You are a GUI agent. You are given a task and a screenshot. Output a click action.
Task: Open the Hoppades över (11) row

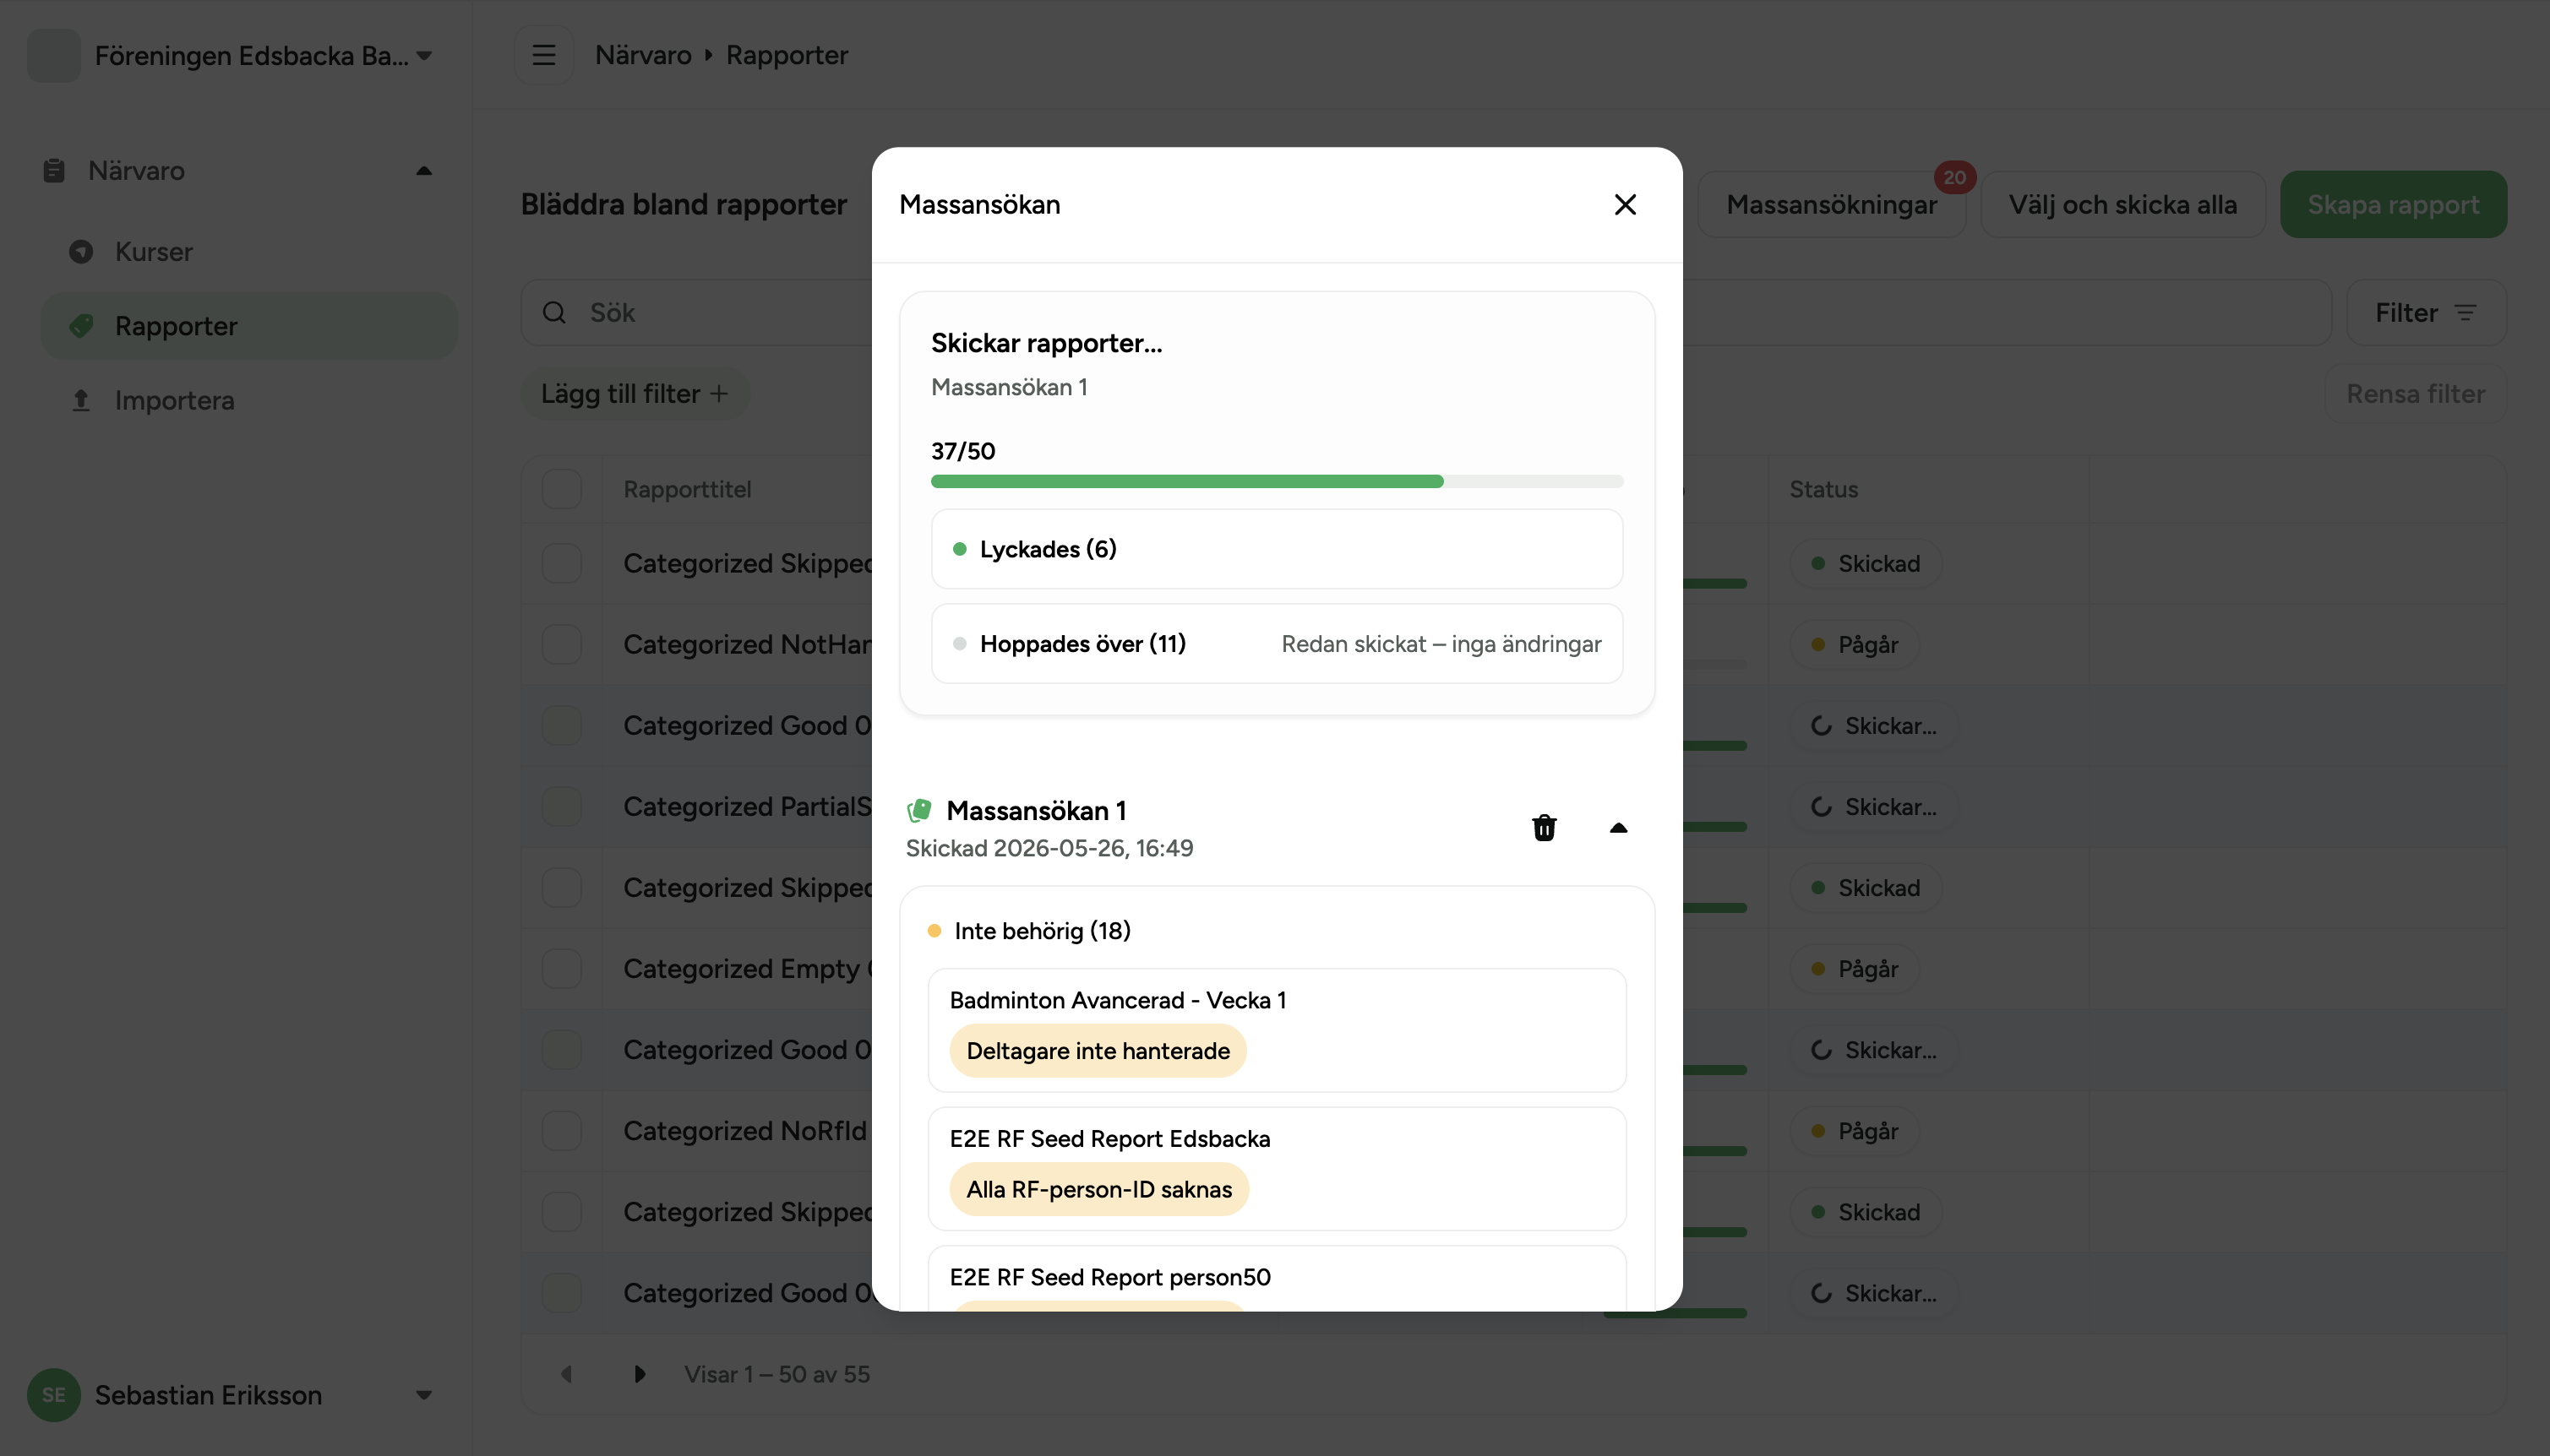(1277, 644)
